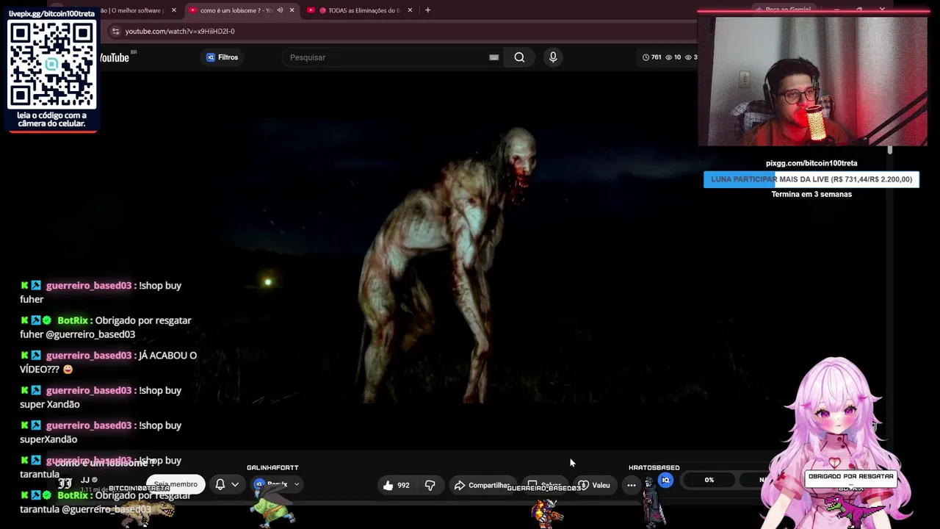Open the on-screen keyboard in search bar
Viewport: 940px width, 529px height.
(493, 57)
